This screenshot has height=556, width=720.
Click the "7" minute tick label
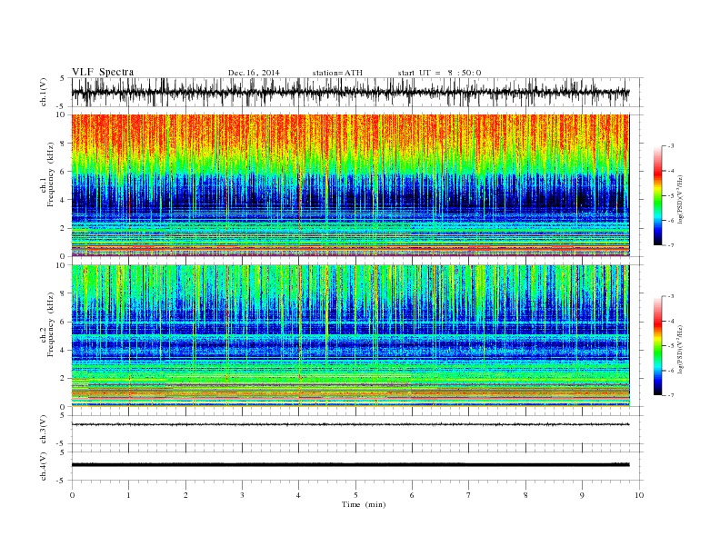(x=469, y=495)
